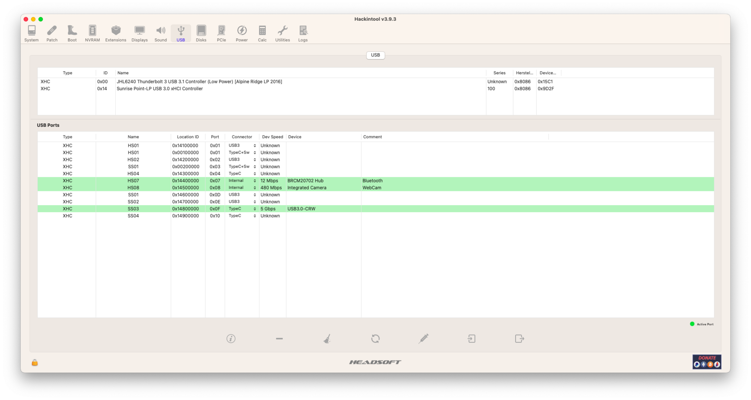Select the HS04 port name cell
The width and height of the screenshot is (751, 400).
click(x=133, y=174)
